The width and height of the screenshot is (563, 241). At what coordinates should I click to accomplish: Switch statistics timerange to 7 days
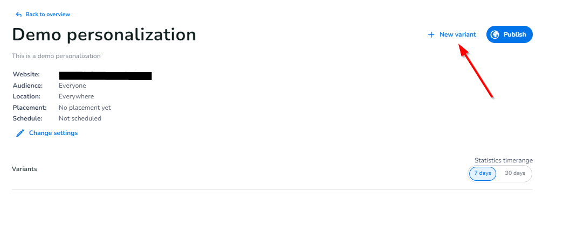(482, 173)
